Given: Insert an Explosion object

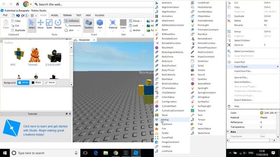Looking at the screenshot, I should [167, 124].
